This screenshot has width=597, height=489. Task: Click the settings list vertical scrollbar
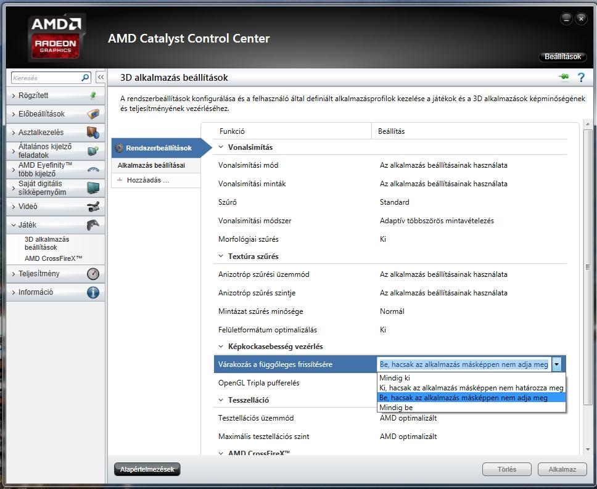[588, 266]
